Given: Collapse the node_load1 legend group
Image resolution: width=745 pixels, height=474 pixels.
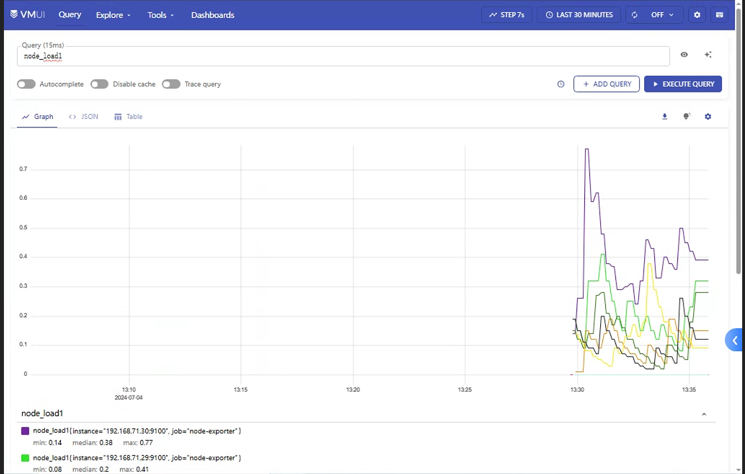Looking at the screenshot, I should point(704,414).
